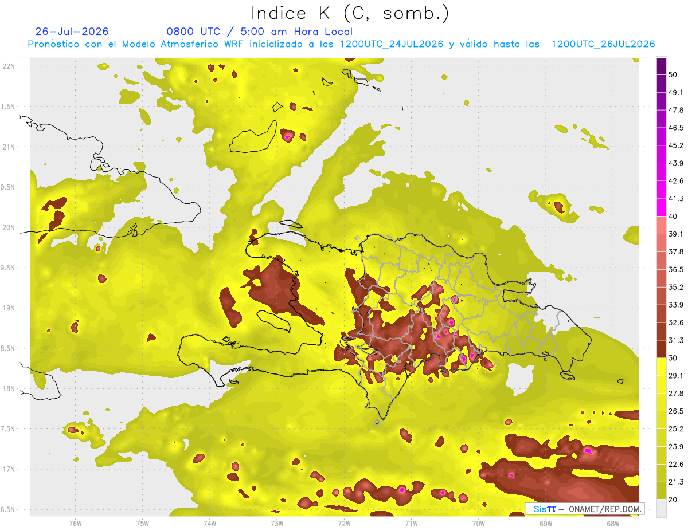Select the '18N' latitude label

coord(9,388)
